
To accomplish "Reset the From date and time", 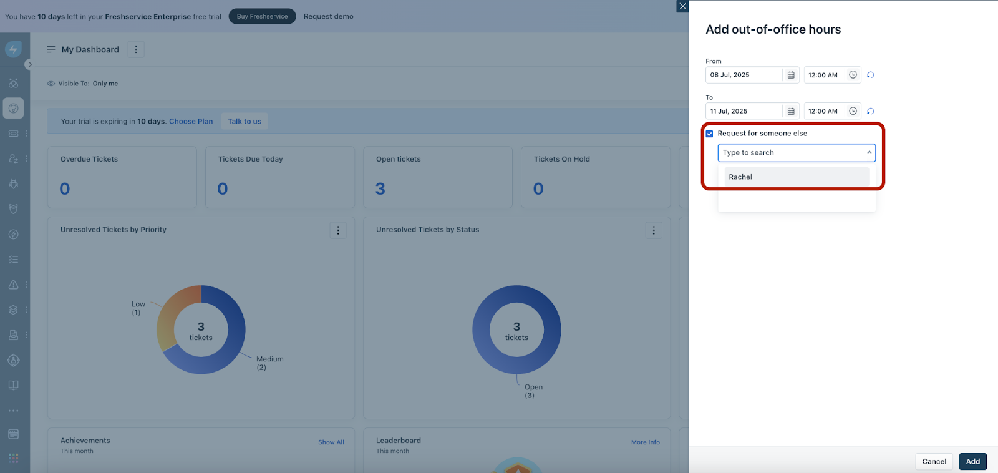I will pos(871,75).
